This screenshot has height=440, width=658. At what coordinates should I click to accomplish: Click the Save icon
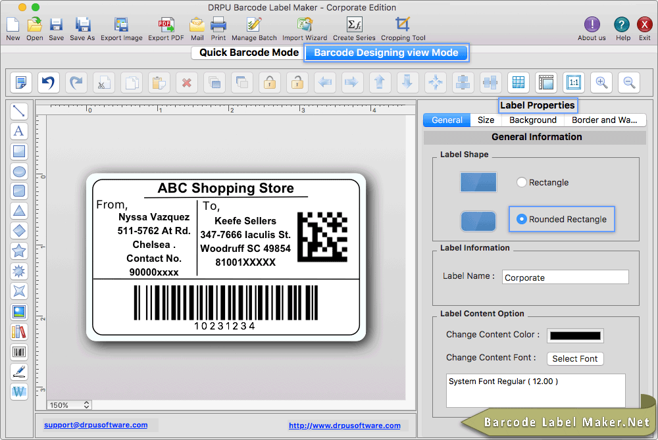click(x=56, y=25)
